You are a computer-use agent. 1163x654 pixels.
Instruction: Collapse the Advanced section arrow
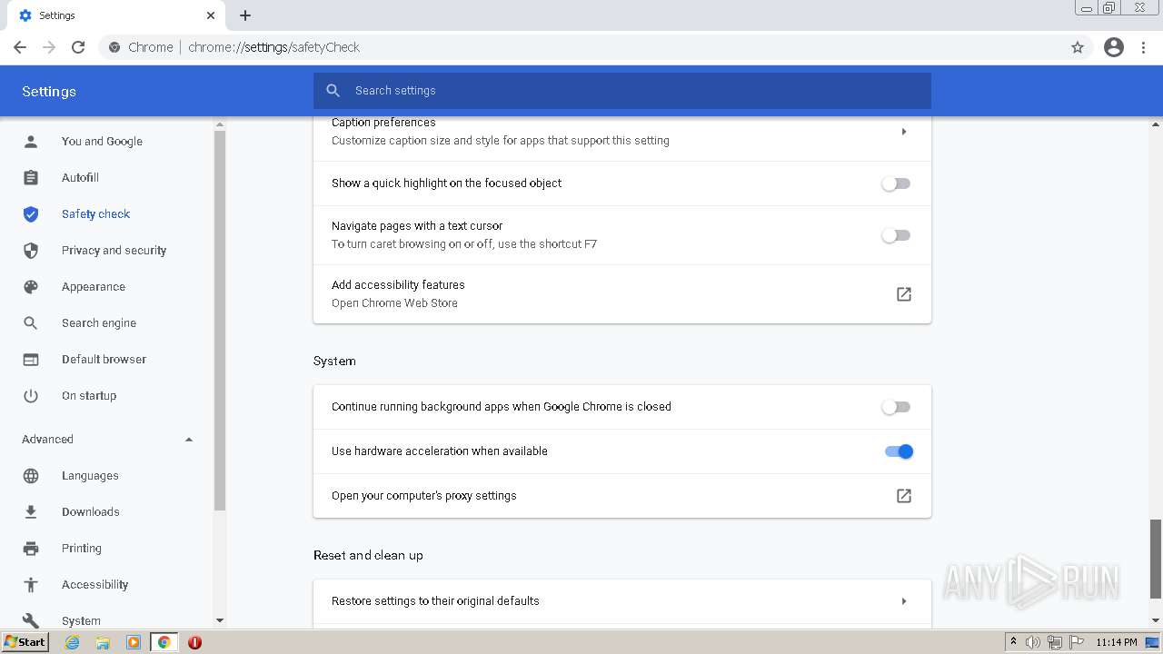189,440
